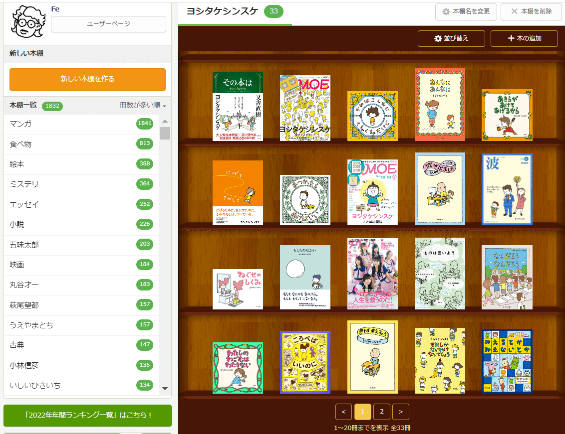This screenshot has width=565, height=434.
Task: Select the 五味太郎 bookshelf
Action: (x=81, y=245)
